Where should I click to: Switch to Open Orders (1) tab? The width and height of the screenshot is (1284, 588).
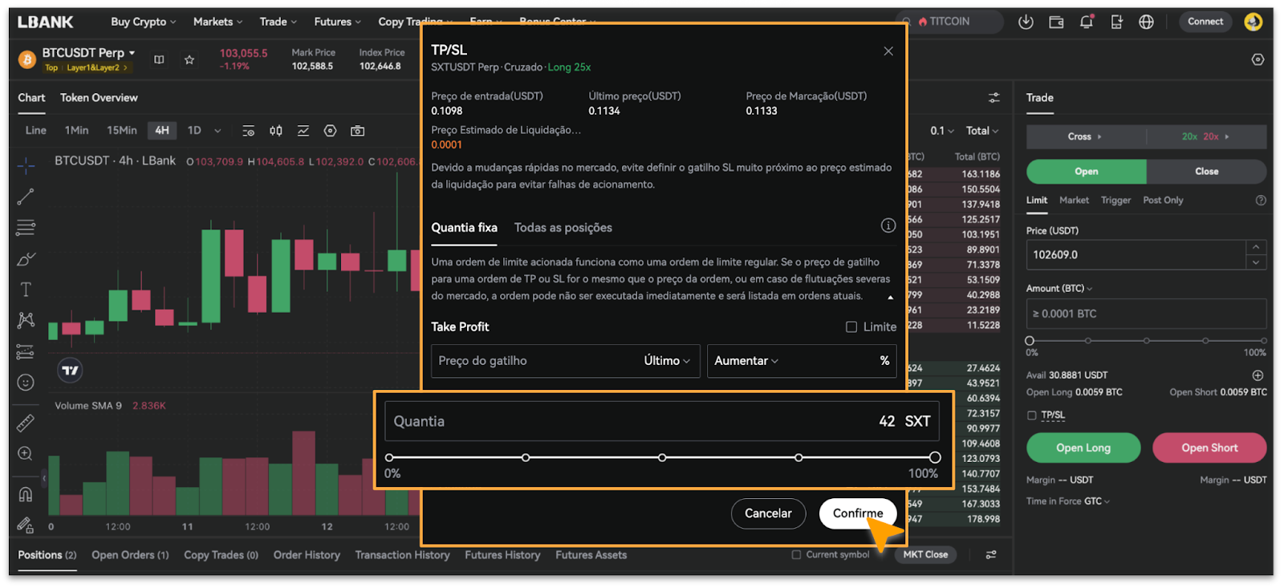[130, 555]
